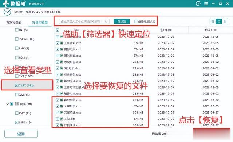The width and height of the screenshot is (233, 142).
Task: Select the TXT (1365) tree label
Action: click(26, 76)
